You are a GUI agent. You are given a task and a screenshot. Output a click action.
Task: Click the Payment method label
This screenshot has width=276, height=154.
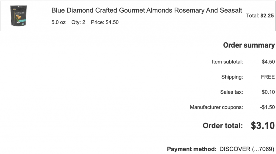192,149
